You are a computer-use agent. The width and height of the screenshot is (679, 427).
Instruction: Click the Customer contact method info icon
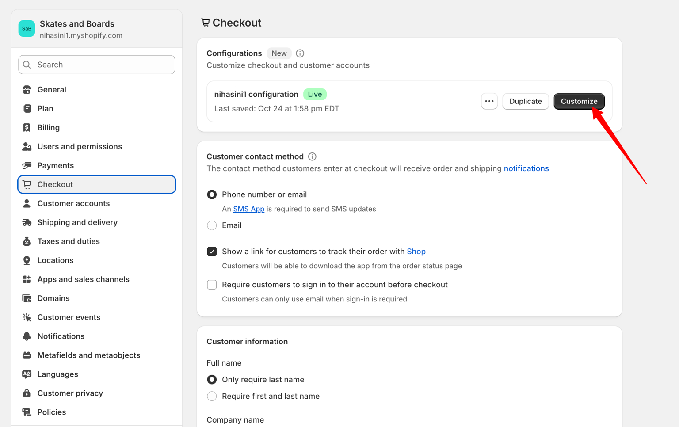point(312,156)
